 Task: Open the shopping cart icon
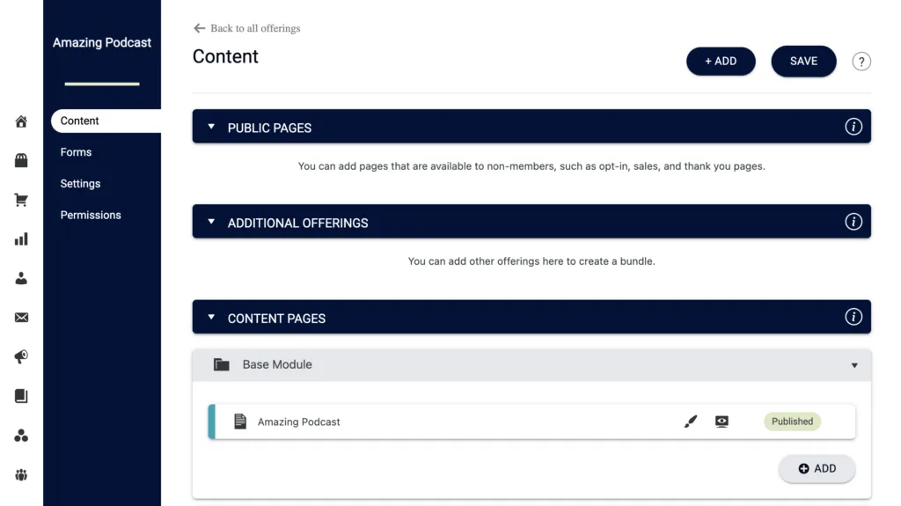point(21,200)
